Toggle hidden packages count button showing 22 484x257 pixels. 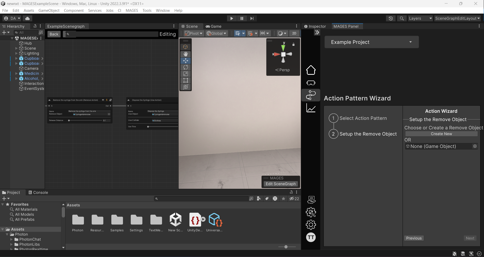pyautogui.click(x=294, y=199)
